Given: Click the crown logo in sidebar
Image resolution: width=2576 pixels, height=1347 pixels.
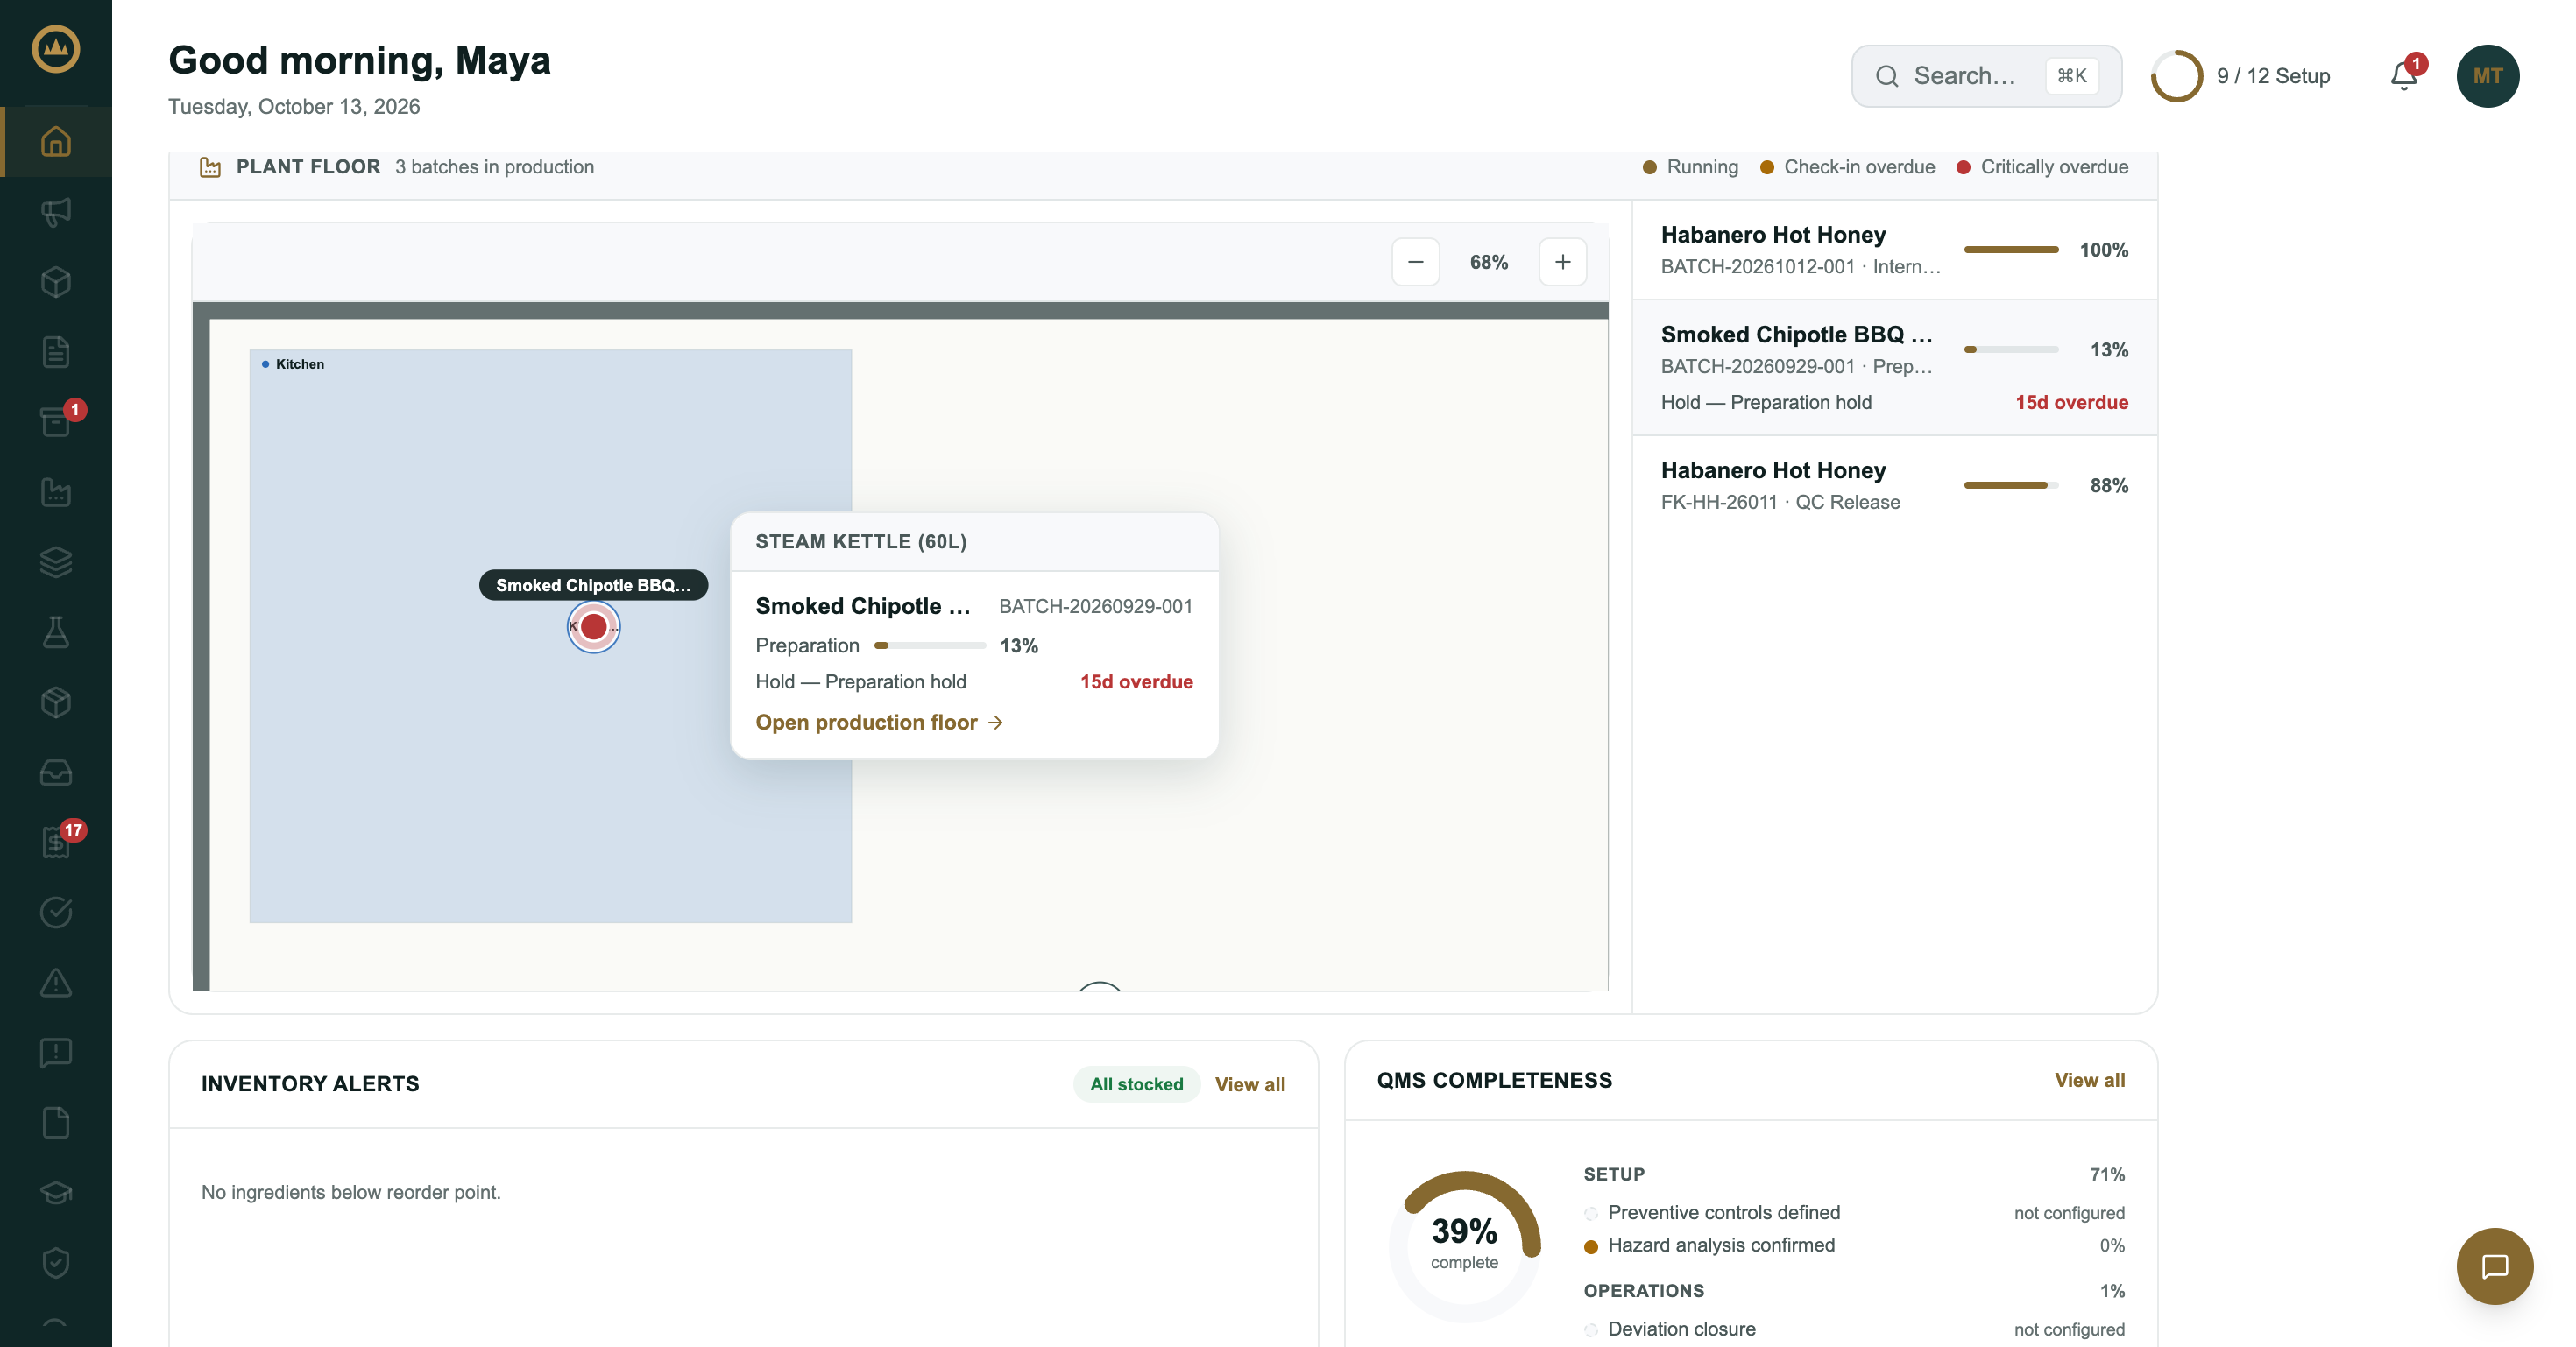Looking at the screenshot, I should click(x=56, y=48).
